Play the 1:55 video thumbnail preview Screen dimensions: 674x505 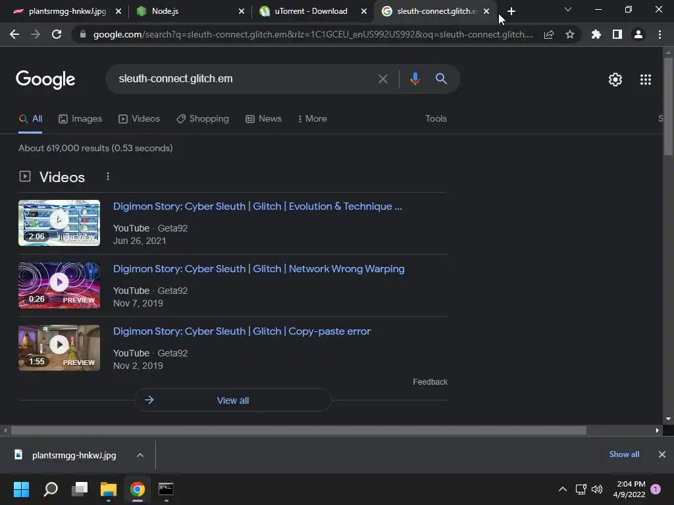coord(59,348)
